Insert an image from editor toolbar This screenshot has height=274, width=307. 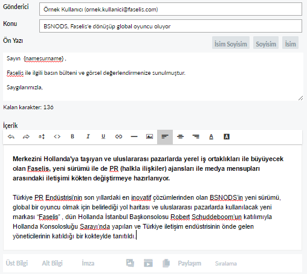click(x=149, y=137)
